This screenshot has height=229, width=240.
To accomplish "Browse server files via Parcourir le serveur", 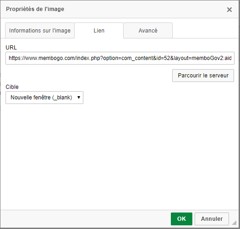I will coord(203,76).
